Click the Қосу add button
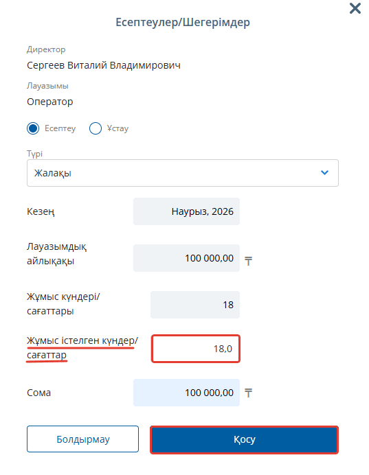 pyautogui.click(x=244, y=439)
